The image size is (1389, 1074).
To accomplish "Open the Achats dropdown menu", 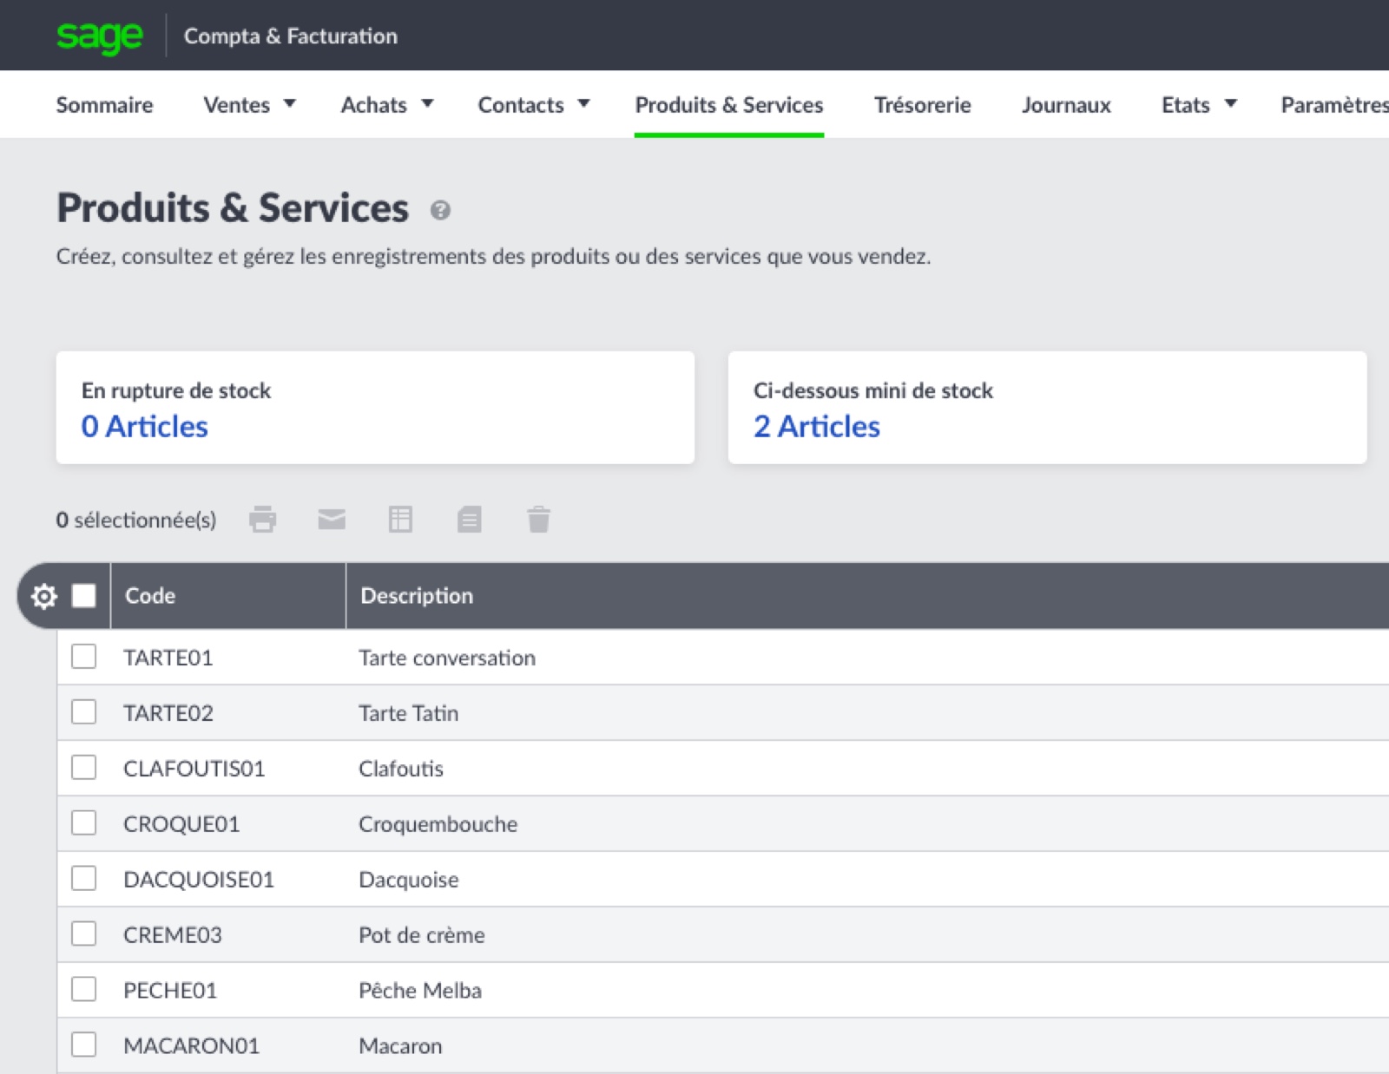I will [x=386, y=105].
